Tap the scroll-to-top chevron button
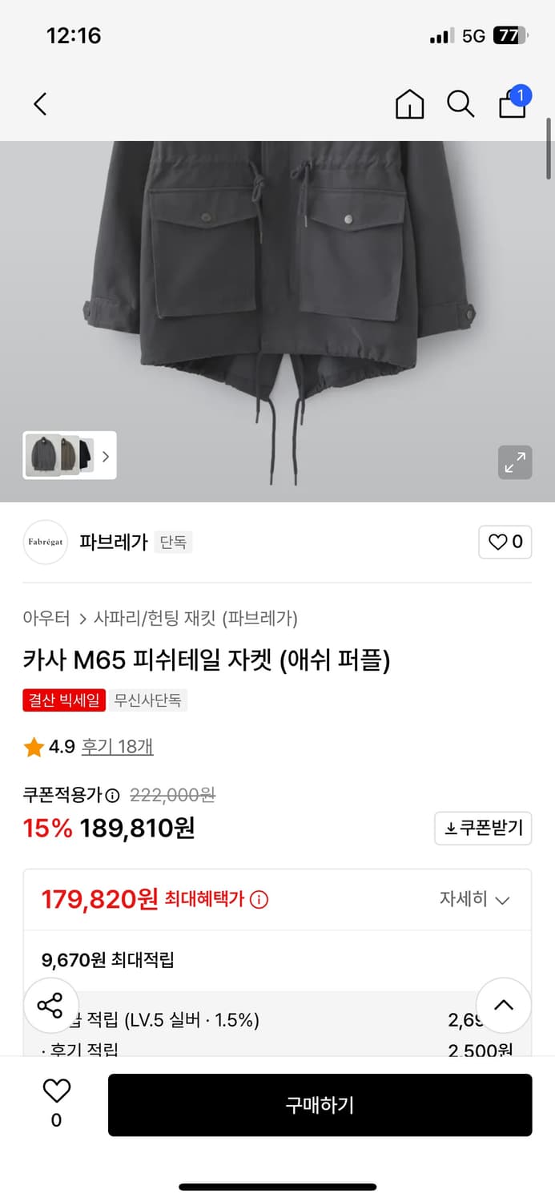Screen dimensions: 555x1202 click(x=504, y=1005)
